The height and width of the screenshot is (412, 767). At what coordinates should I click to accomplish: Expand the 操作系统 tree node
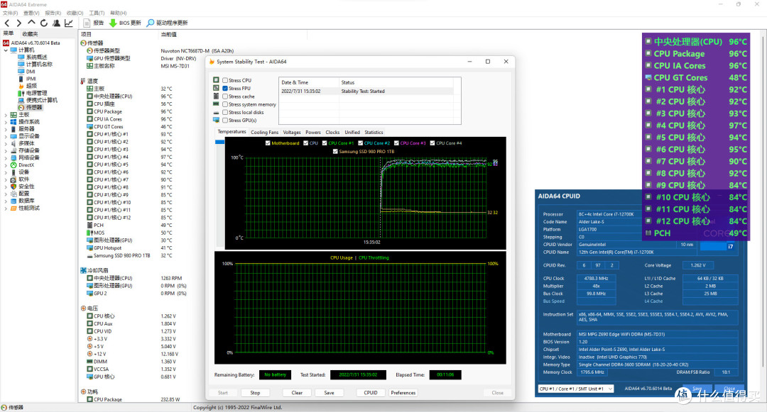tap(6, 122)
